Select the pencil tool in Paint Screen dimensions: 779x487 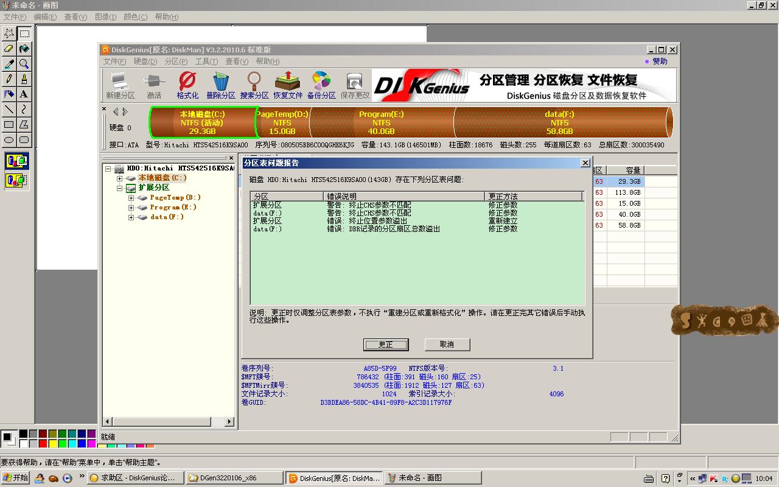click(9, 79)
